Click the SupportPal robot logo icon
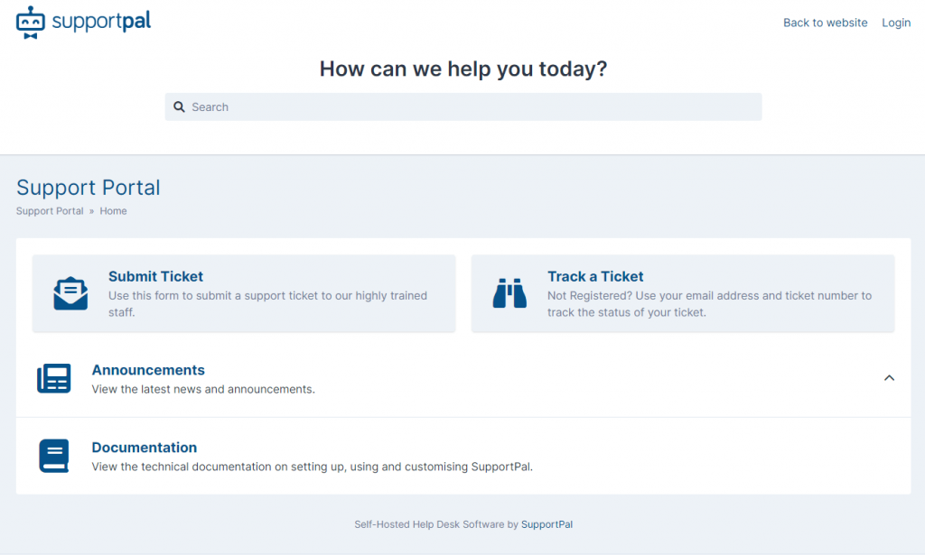Screen dimensions: 925x555 tap(30, 23)
